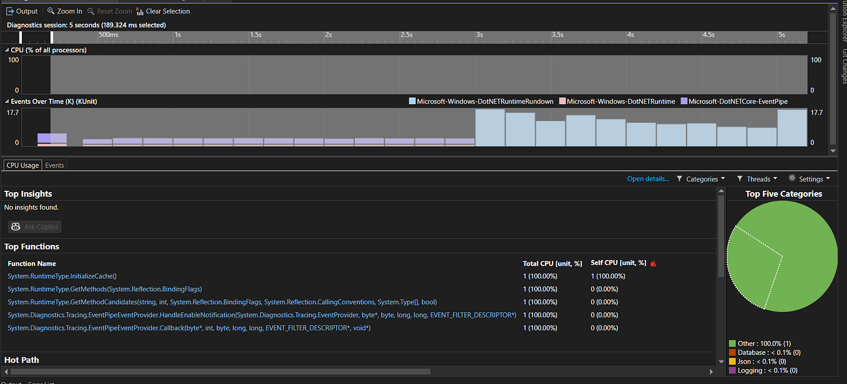Click the Settings gear icon
The height and width of the screenshot is (384, 847).
791,178
